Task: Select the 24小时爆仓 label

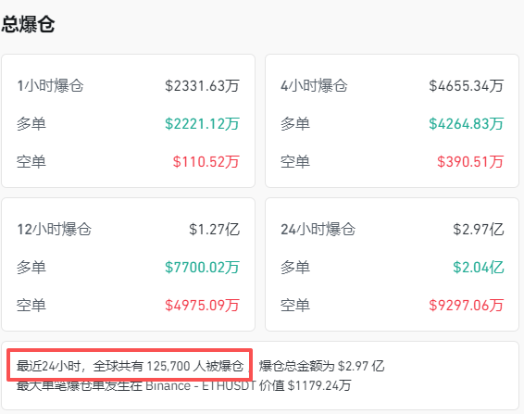Action: [318, 230]
